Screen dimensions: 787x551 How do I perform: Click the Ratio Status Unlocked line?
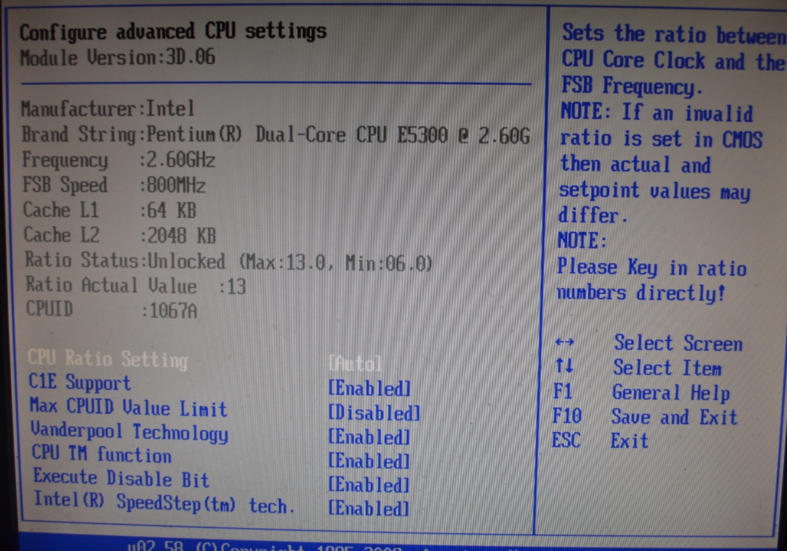pyautogui.click(x=229, y=261)
